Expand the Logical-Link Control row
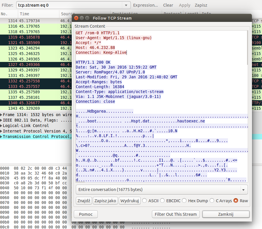Screen dimensions: 262x229 coord(1,126)
